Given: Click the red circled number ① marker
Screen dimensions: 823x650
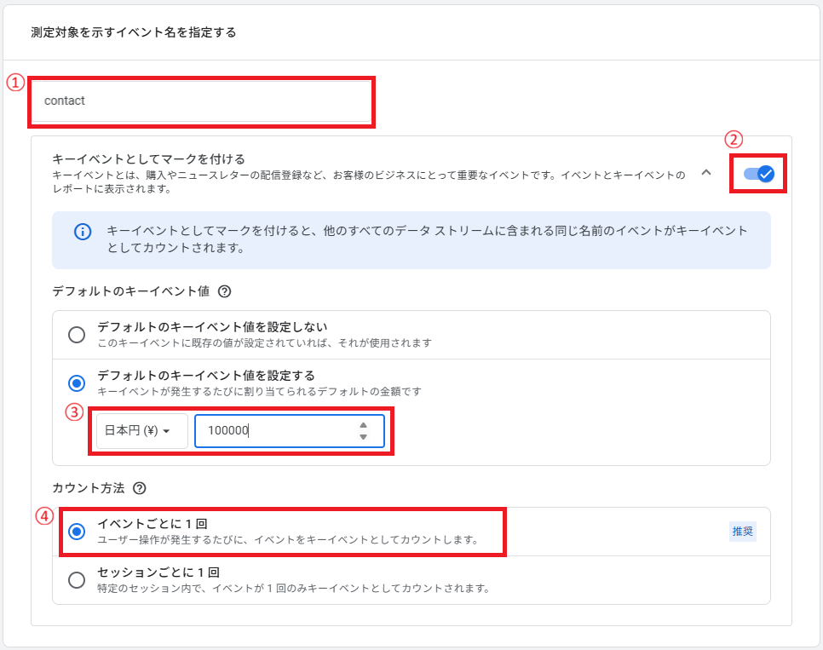Looking at the screenshot, I should (x=14, y=83).
